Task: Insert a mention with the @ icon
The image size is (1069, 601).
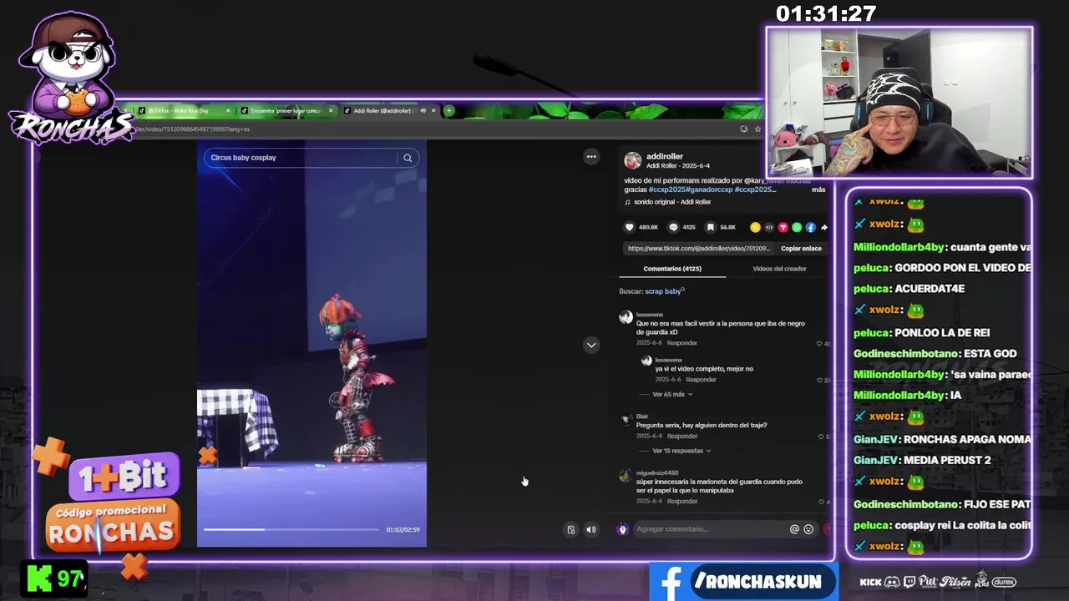Action: (794, 529)
